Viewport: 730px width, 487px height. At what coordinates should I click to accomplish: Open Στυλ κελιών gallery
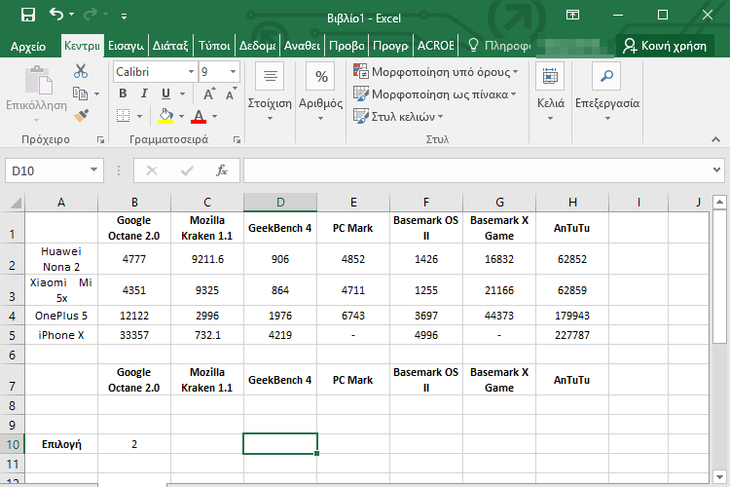point(398,117)
